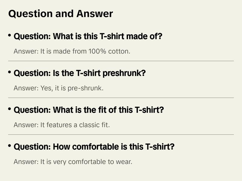Select the "very comfortable to wear" answer
Screen dimensions: 242x181
tap(73, 162)
